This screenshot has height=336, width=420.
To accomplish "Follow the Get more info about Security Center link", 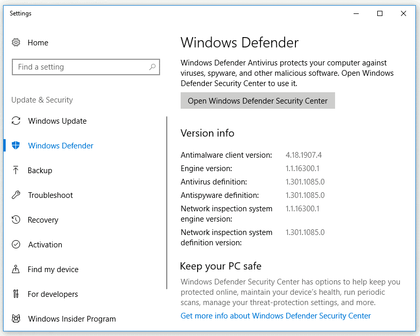I will (x=276, y=315).
